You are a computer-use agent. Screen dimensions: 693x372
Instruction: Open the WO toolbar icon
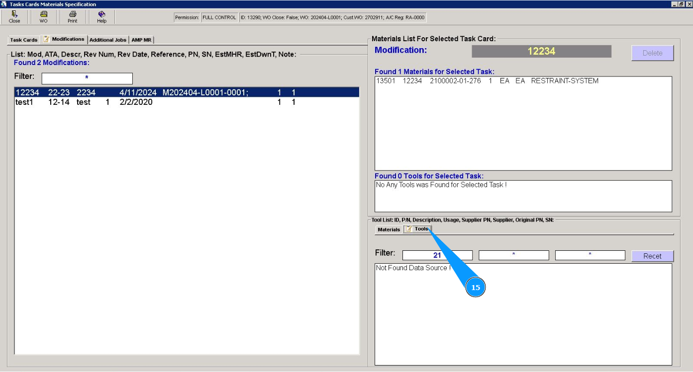tap(44, 17)
